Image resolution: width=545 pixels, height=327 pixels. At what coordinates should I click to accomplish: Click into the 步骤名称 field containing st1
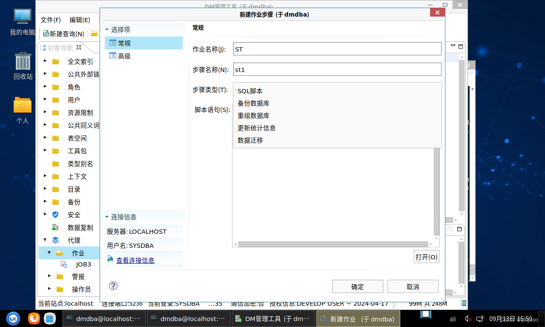tap(337, 69)
